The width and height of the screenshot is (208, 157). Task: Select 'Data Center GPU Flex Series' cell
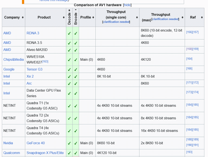(46, 93)
